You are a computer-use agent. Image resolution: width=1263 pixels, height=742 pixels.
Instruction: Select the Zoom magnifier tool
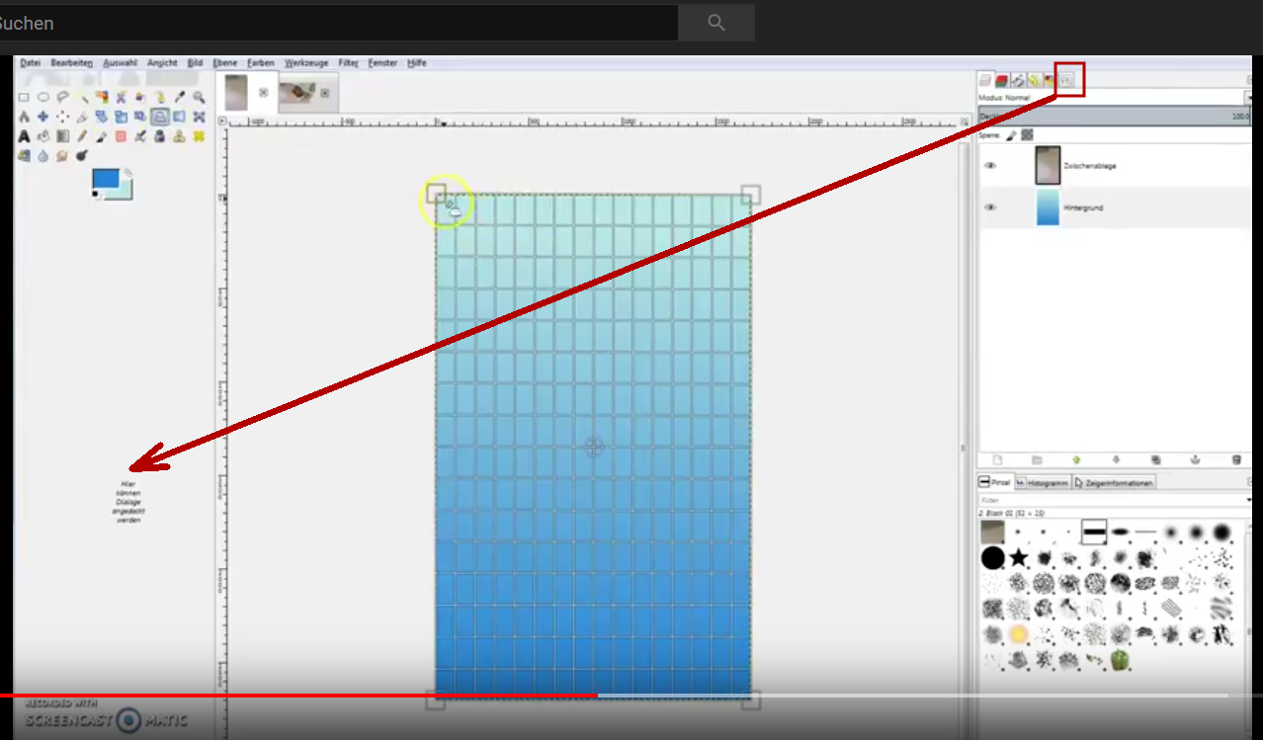199,97
